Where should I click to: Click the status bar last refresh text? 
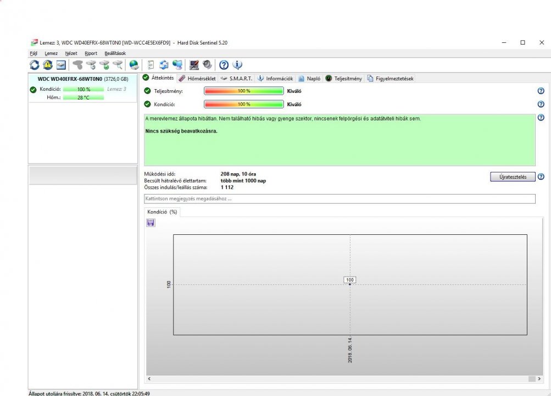coord(89,393)
